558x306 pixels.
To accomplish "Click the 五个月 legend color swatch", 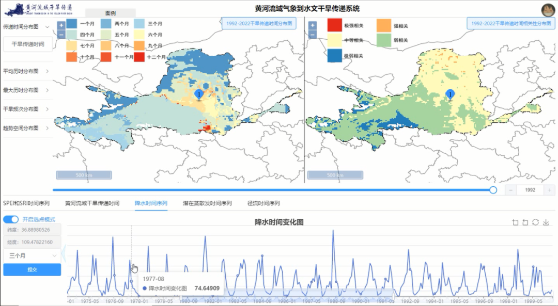I will pos(106,35).
